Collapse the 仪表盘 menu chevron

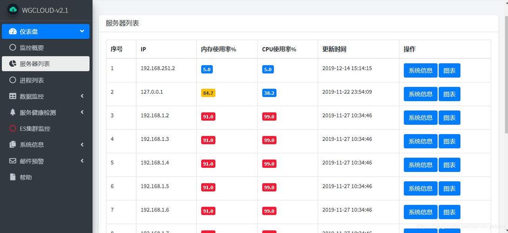point(82,31)
